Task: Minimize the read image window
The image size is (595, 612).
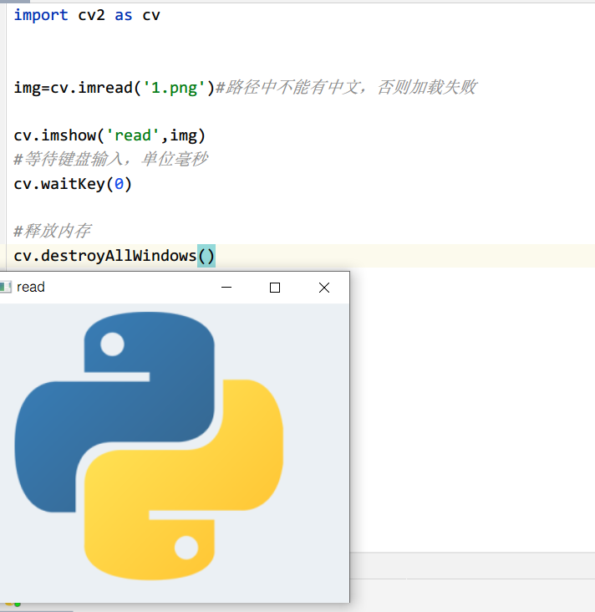Action: [x=226, y=288]
